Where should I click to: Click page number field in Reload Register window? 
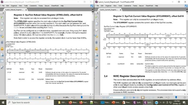click(x=22, y=97)
